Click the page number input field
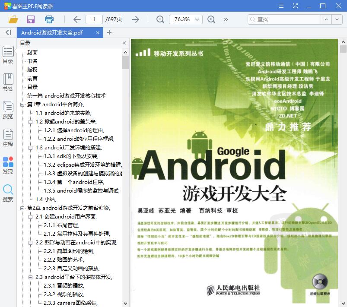The width and height of the screenshot is (347, 307). 96,19
